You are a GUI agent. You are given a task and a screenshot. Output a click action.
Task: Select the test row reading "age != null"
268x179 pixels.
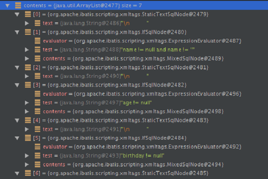[x=134, y=102]
